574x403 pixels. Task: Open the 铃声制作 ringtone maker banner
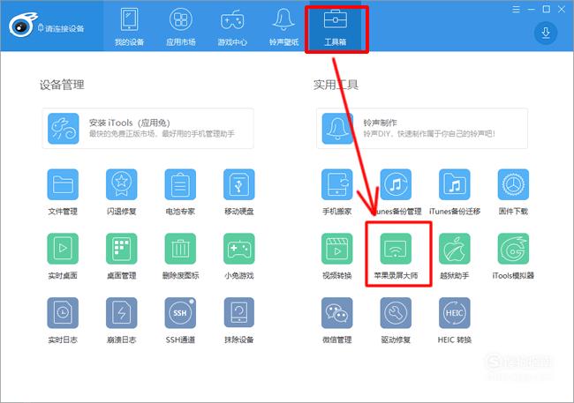(x=422, y=129)
